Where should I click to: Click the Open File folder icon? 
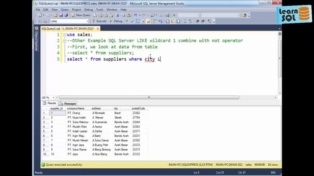pyautogui.click(x=55, y=15)
